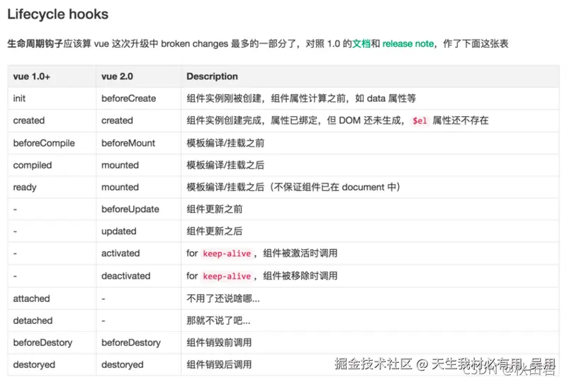567x382 pixels.
Task: Click the vue 1.0+ dash in the activated row
Action: tap(15, 254)
